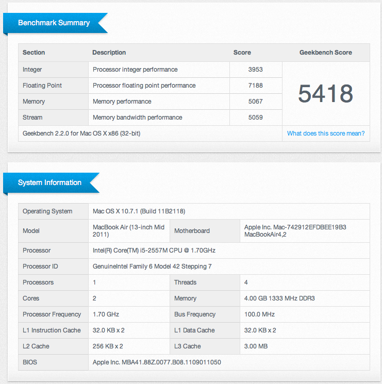Click 'Processor floating point performance' description
This screenshot has height=384, width=382.
pyautogui.click(x=144, y=86)
